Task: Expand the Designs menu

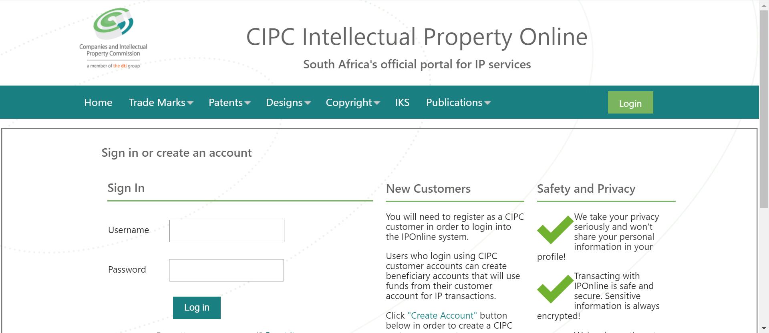Action: (288, 102)
